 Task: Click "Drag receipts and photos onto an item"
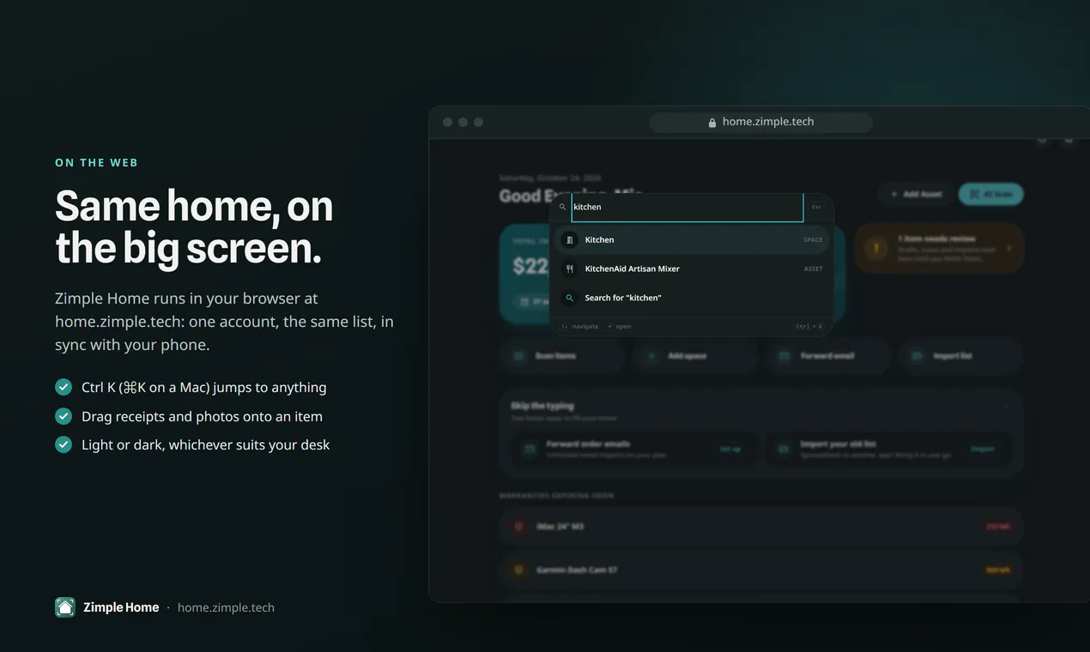tap(202, 416)
